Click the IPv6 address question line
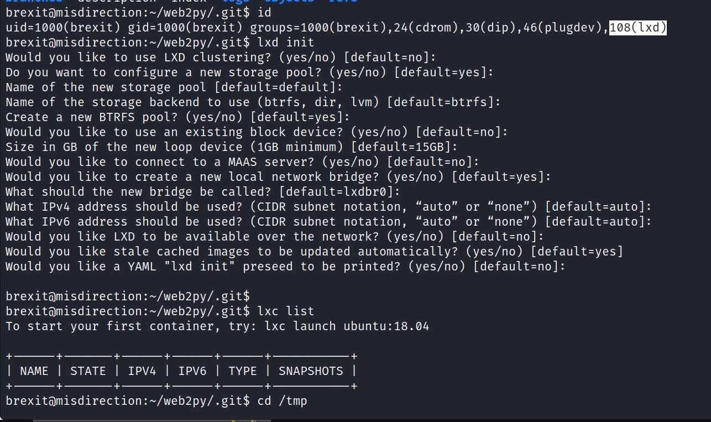Screen dimensions: 711x422 click(x=328, y=221)
